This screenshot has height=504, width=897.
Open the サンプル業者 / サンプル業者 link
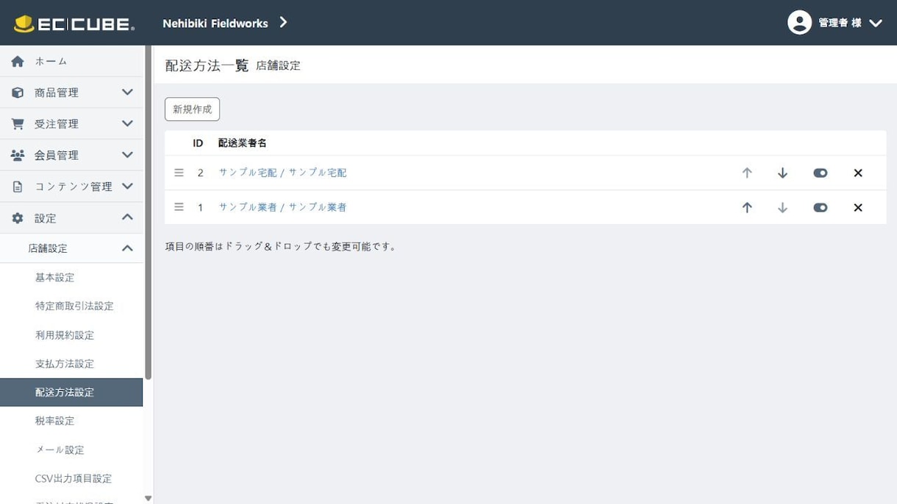click(282, 207)
